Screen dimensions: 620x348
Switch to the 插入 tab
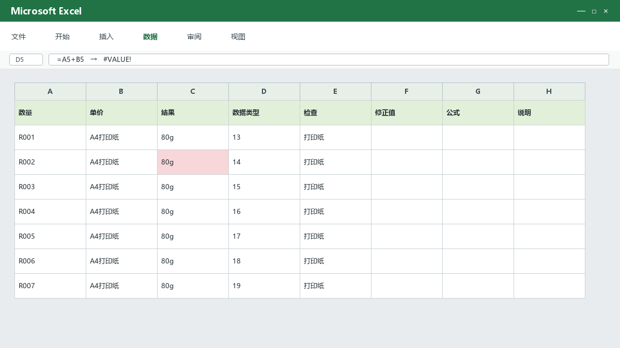(x=106, y=37)
